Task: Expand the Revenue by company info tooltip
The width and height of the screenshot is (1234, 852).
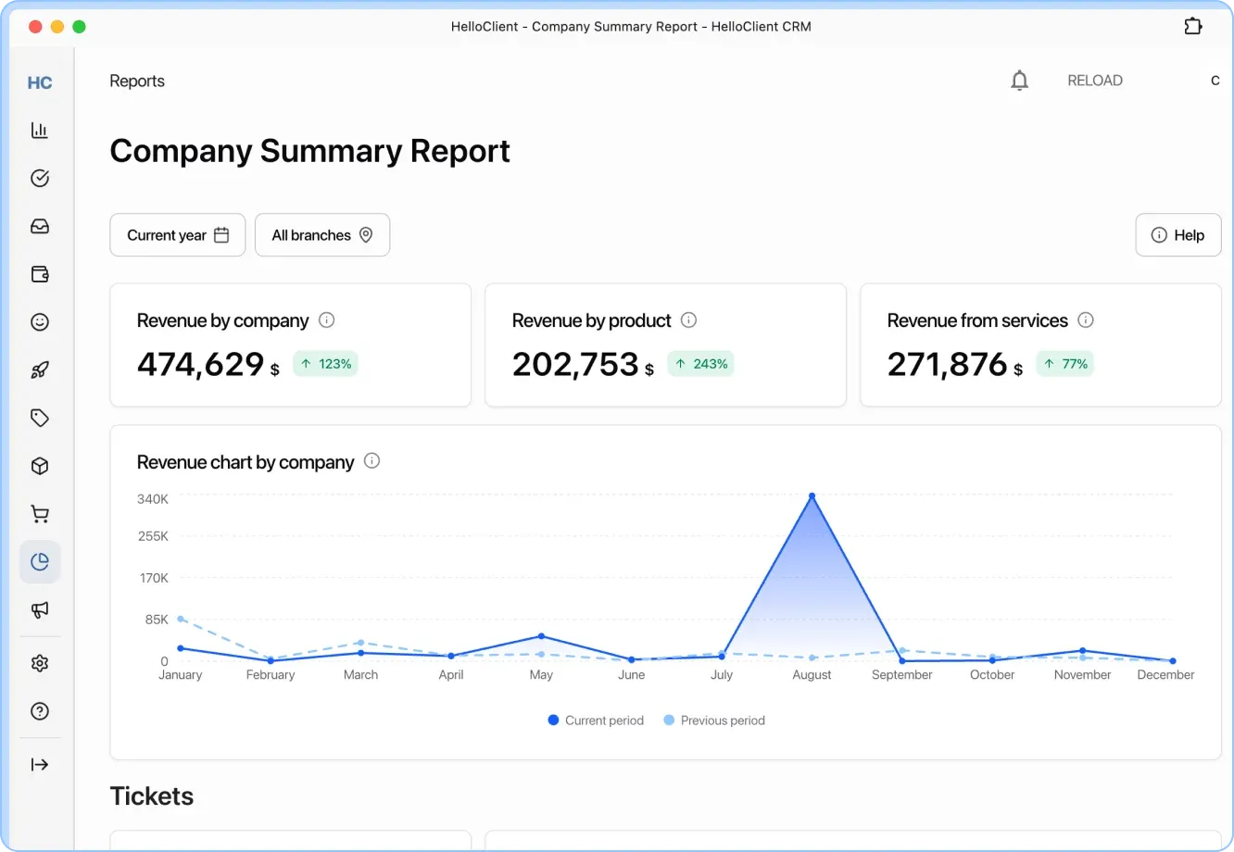Action: point(326,319)
